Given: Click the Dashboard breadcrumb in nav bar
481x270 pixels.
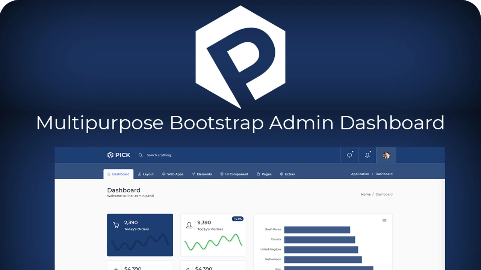Looking at the screenshot, I should pos(384,174).
